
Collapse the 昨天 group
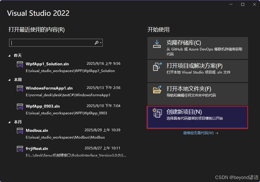9,56
